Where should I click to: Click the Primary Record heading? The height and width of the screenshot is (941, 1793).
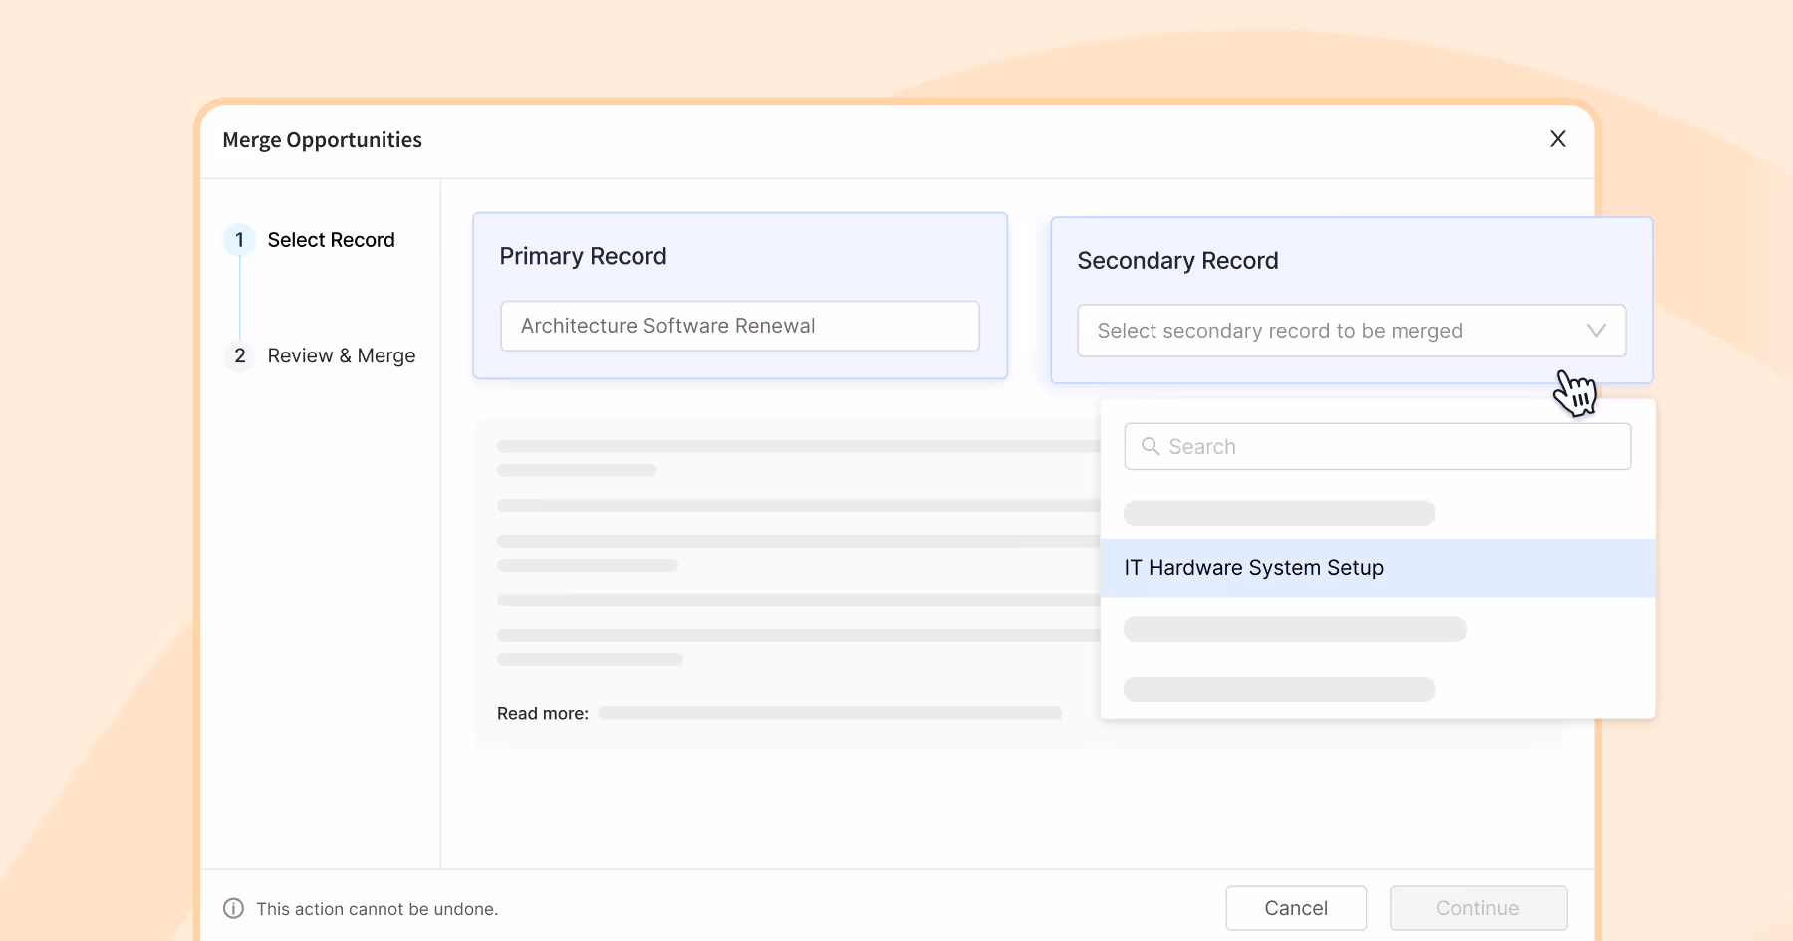(x=583, y=256)
